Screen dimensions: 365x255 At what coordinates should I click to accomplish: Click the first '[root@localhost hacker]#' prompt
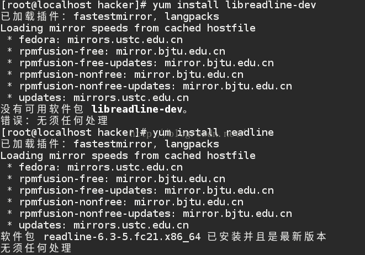[x=73, y=5]
